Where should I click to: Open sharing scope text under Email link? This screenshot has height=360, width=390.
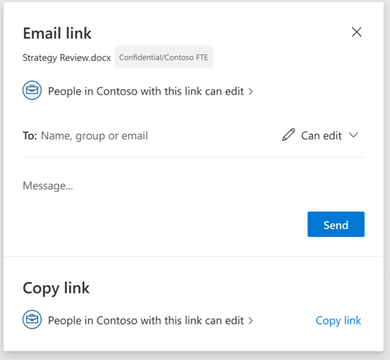[146, 91]
